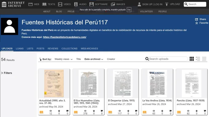Open the Voz Andina newspaper thumbnail
209x117 pixels.
point(157,83)
